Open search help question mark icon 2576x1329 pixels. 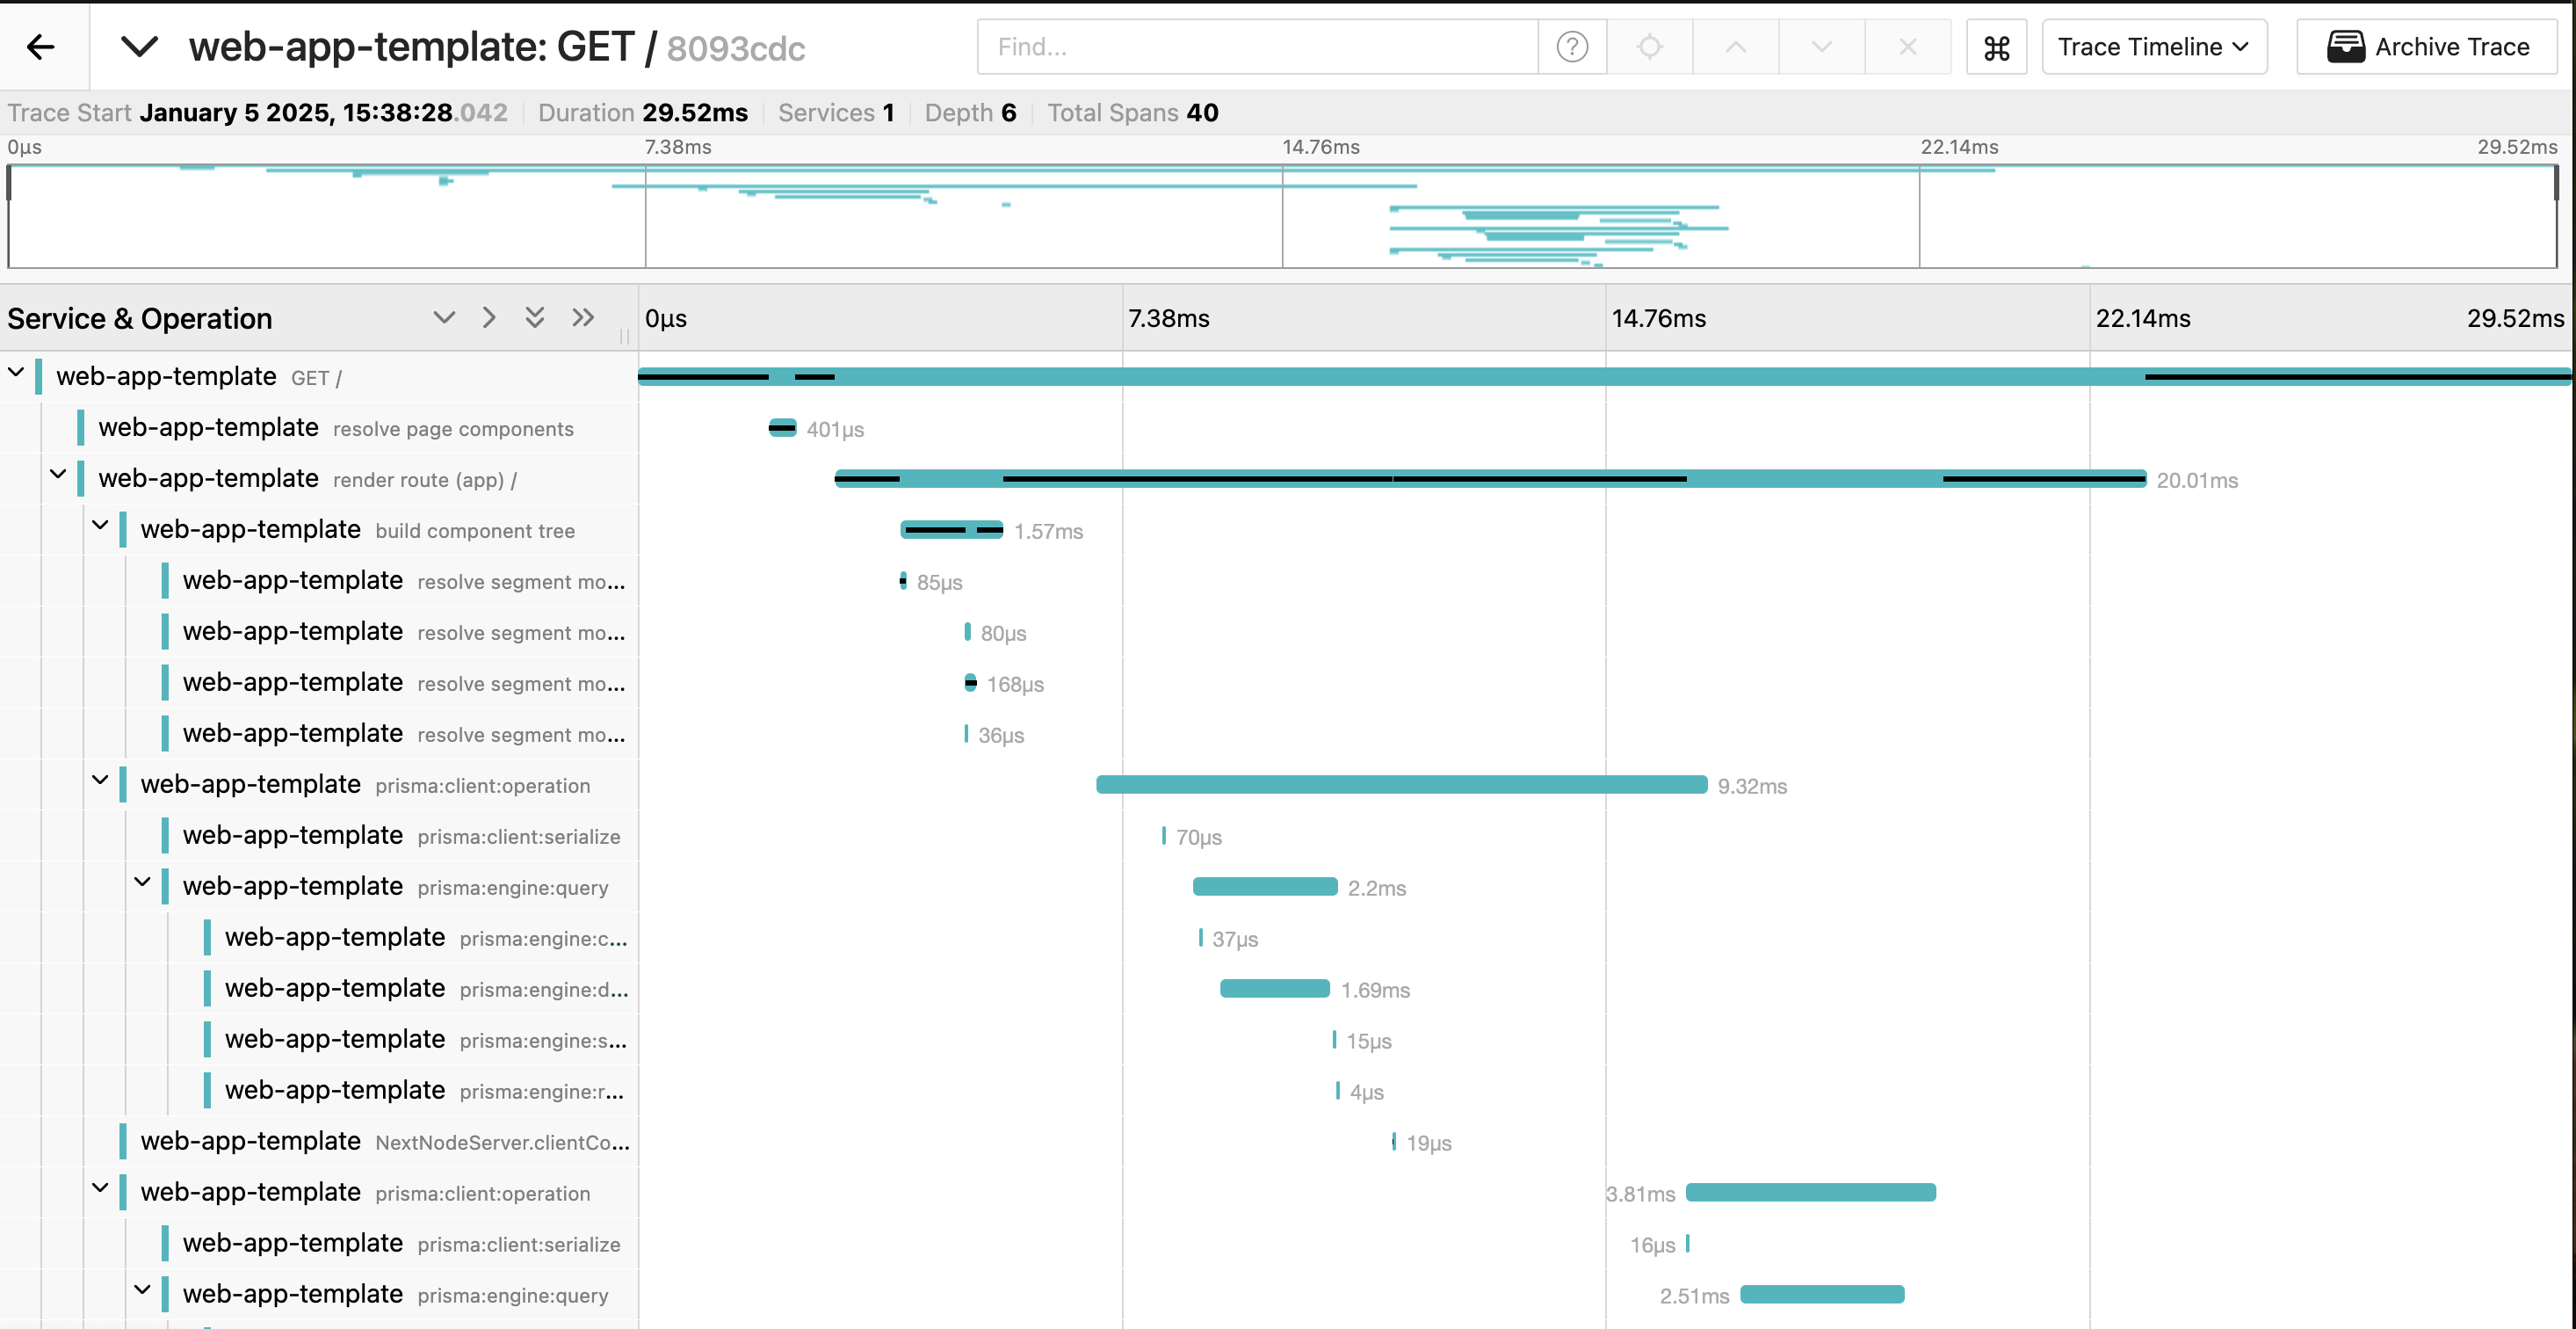coord(1572,47)
